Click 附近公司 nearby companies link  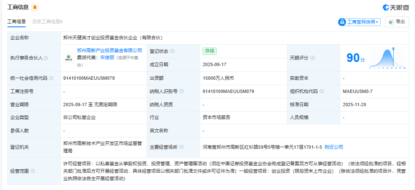[x=334, y=147]
